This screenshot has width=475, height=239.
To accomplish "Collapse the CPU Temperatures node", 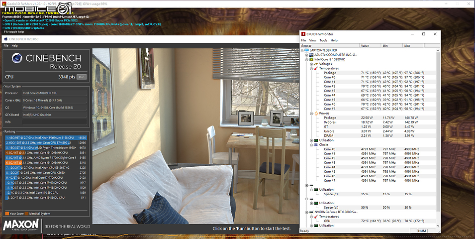I will click(311, 69).
